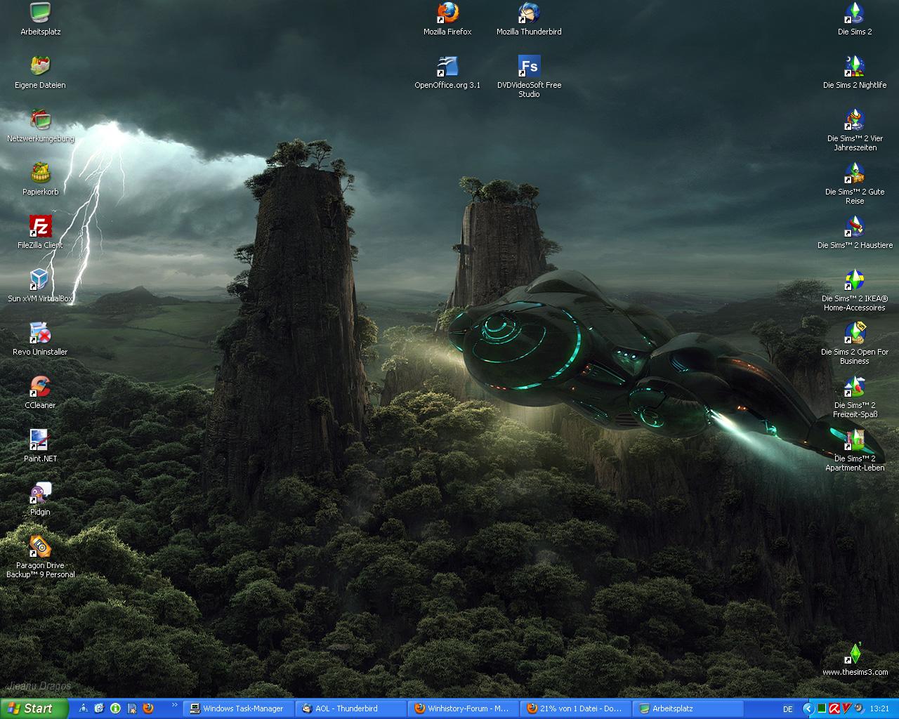This screenshot has height=719, width=899.
Task: Select the Die Sims 2 Nightlife shortcut
Action: 854,67
